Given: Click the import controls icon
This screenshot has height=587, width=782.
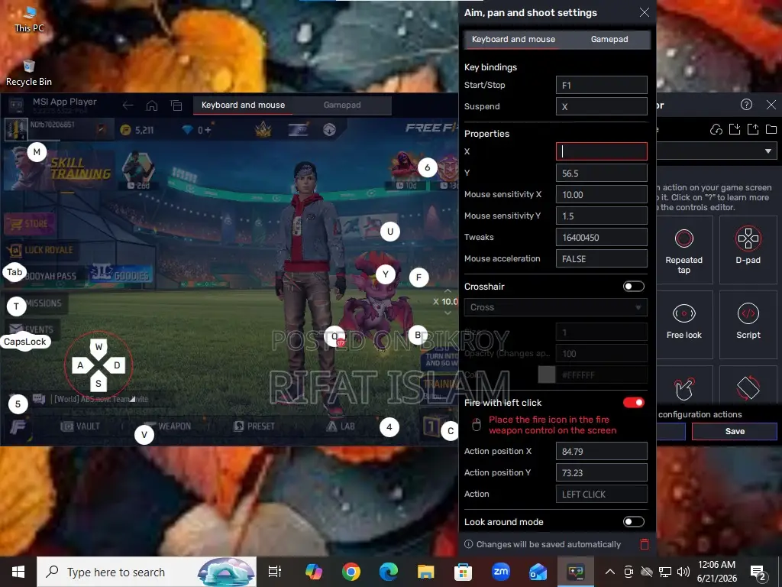Looking at the screenshot, I should point(735,130).
